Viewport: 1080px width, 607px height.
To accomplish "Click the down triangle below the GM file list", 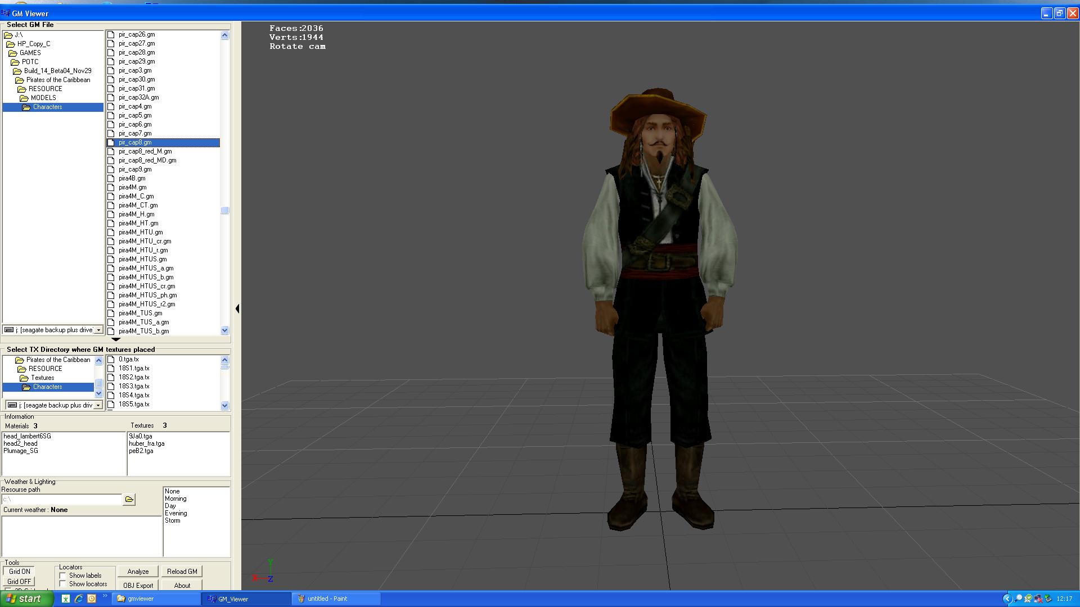I will [116, 339].
